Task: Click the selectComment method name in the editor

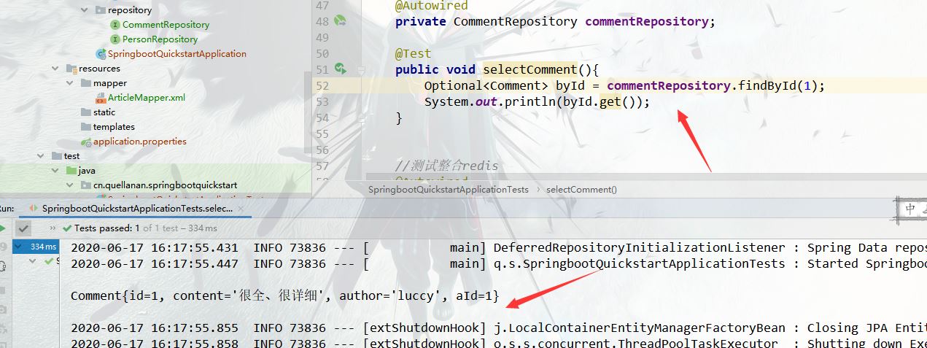Action: tap(530, 70)
